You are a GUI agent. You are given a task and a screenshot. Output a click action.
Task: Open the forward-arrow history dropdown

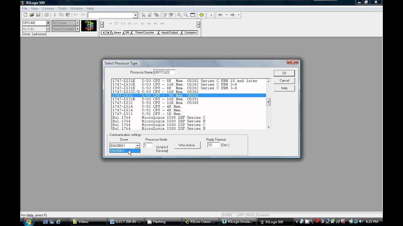coord(239,15)
